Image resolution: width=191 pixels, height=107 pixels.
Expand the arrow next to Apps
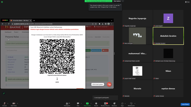pyautogui.click(x=125, y=103)
